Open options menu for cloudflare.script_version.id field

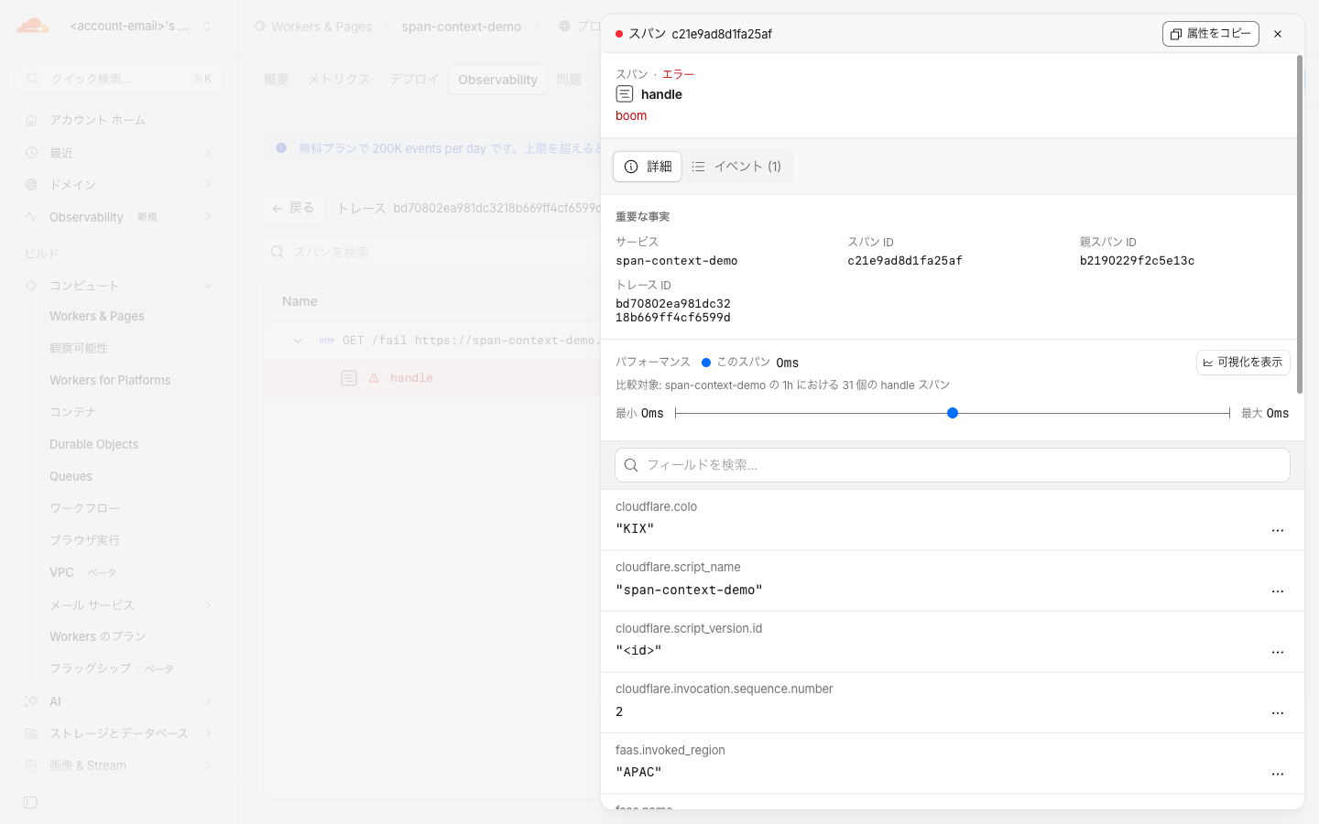(x=1278, y=652)
